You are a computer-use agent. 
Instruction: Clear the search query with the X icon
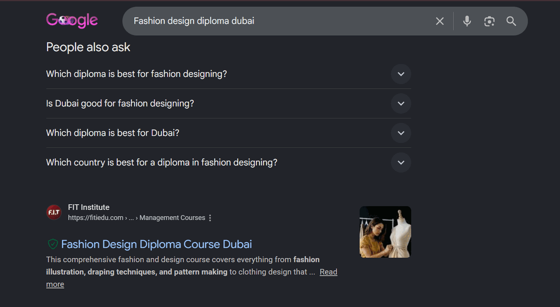pos(440,21)
